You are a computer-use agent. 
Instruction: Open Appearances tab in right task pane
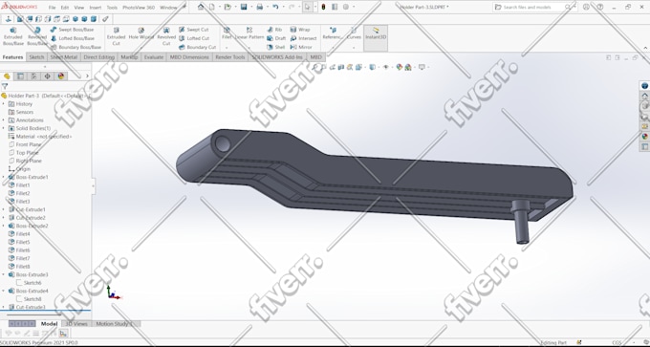(x=644, y=136)
